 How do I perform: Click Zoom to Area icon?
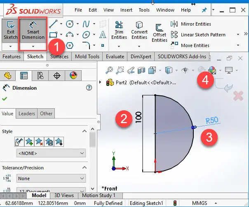point(120,70)
